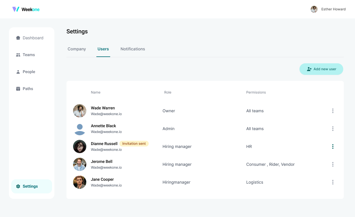
Task: Open Annette Black's three-dot menu
Action: coord(333,129)
